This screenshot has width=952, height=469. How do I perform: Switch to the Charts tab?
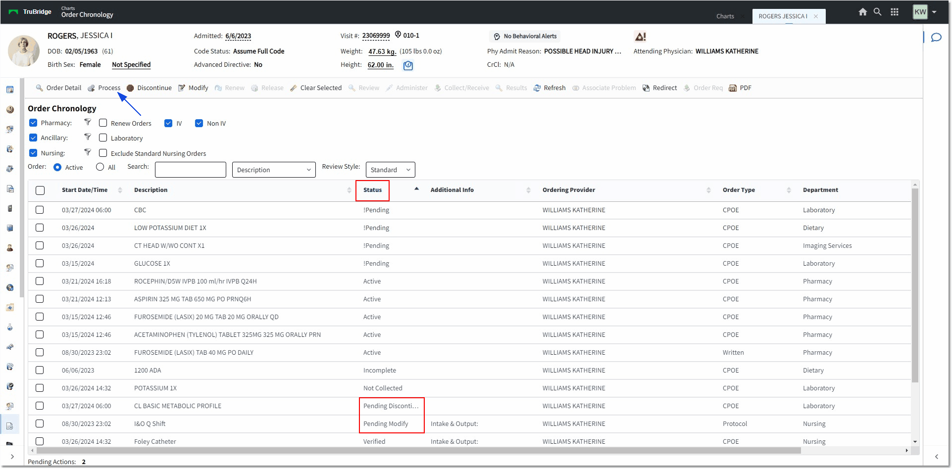coord(725,16)
